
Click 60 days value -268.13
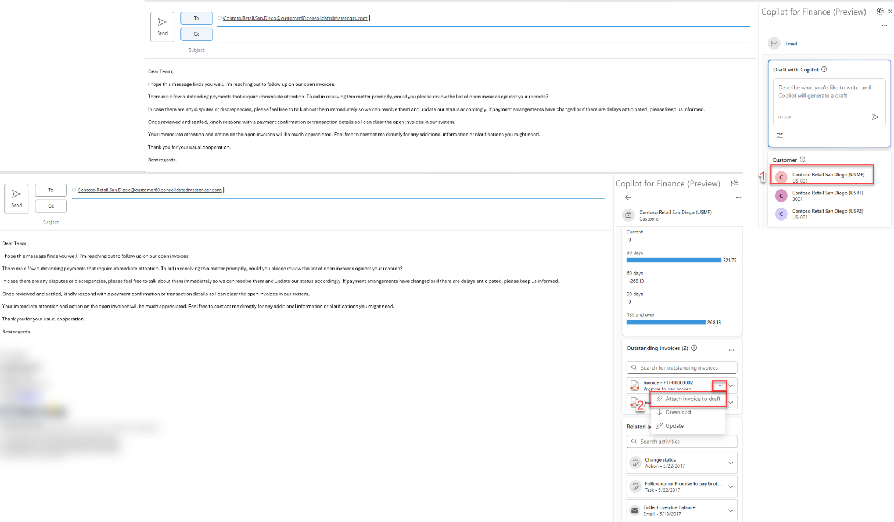pos(636,281)
